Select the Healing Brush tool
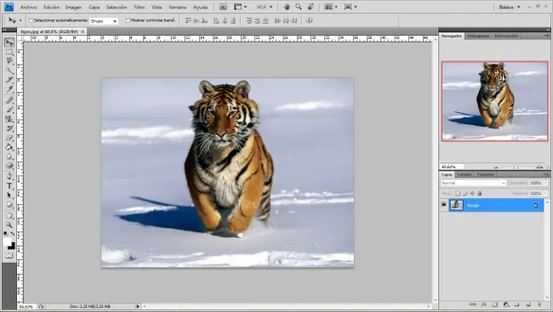Image resolution: width=553 pixels, height=312 pixels. point(9,100)
